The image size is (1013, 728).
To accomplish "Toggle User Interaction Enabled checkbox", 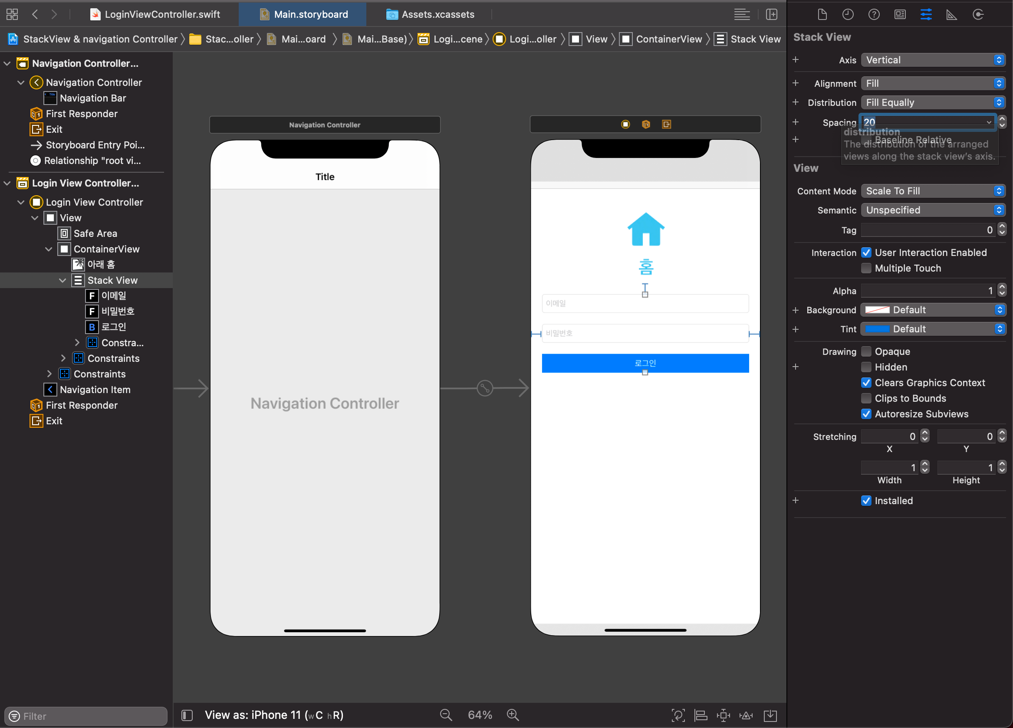I will [866, 253].
